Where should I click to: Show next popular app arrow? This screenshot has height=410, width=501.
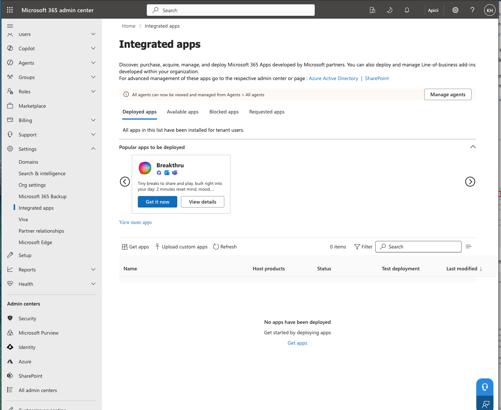[x=470, y=182]
